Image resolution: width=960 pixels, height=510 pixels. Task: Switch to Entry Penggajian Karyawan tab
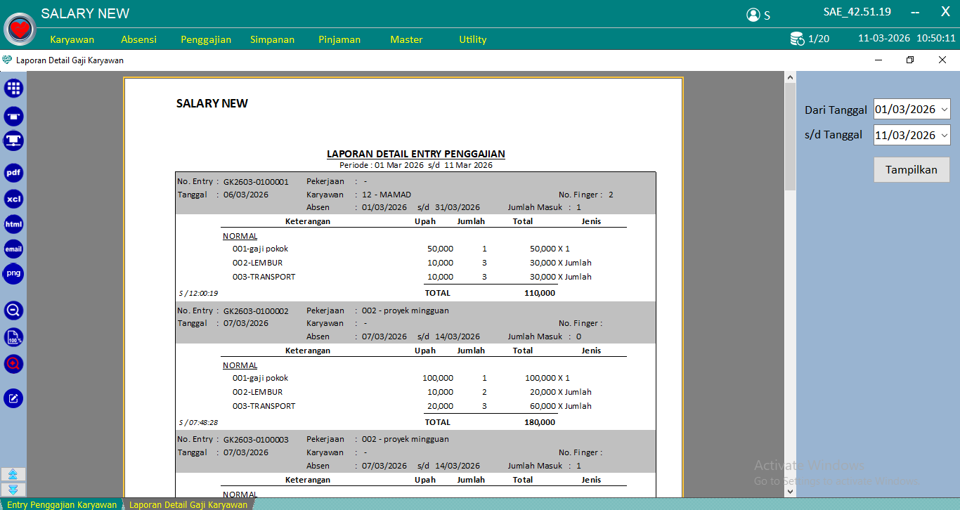click(x=62, y=504)
